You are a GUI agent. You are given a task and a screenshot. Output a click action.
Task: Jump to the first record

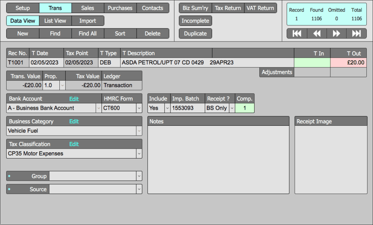297,33
